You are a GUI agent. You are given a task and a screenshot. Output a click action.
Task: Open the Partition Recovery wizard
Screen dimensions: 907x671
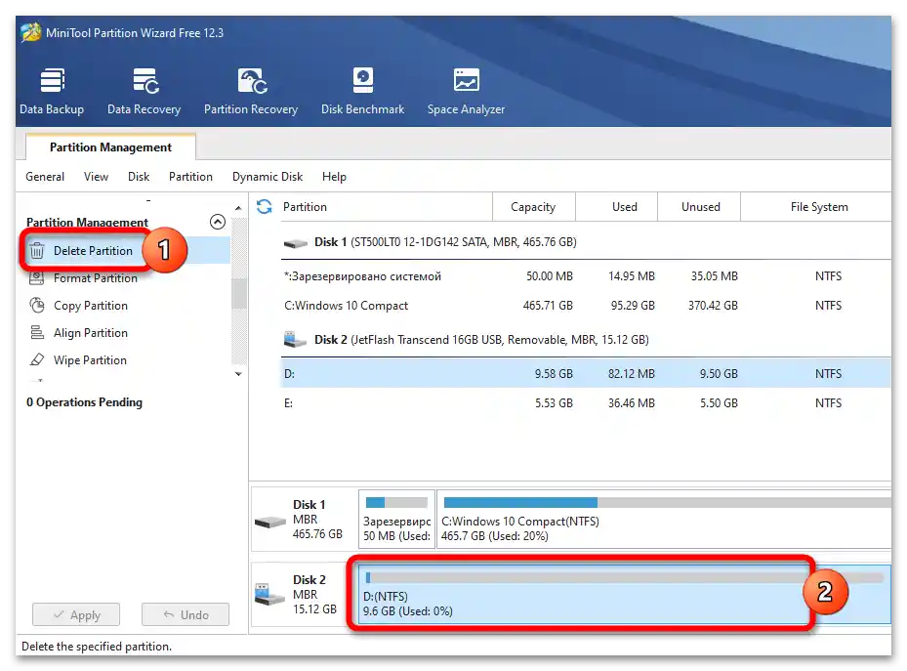point(251,91)
